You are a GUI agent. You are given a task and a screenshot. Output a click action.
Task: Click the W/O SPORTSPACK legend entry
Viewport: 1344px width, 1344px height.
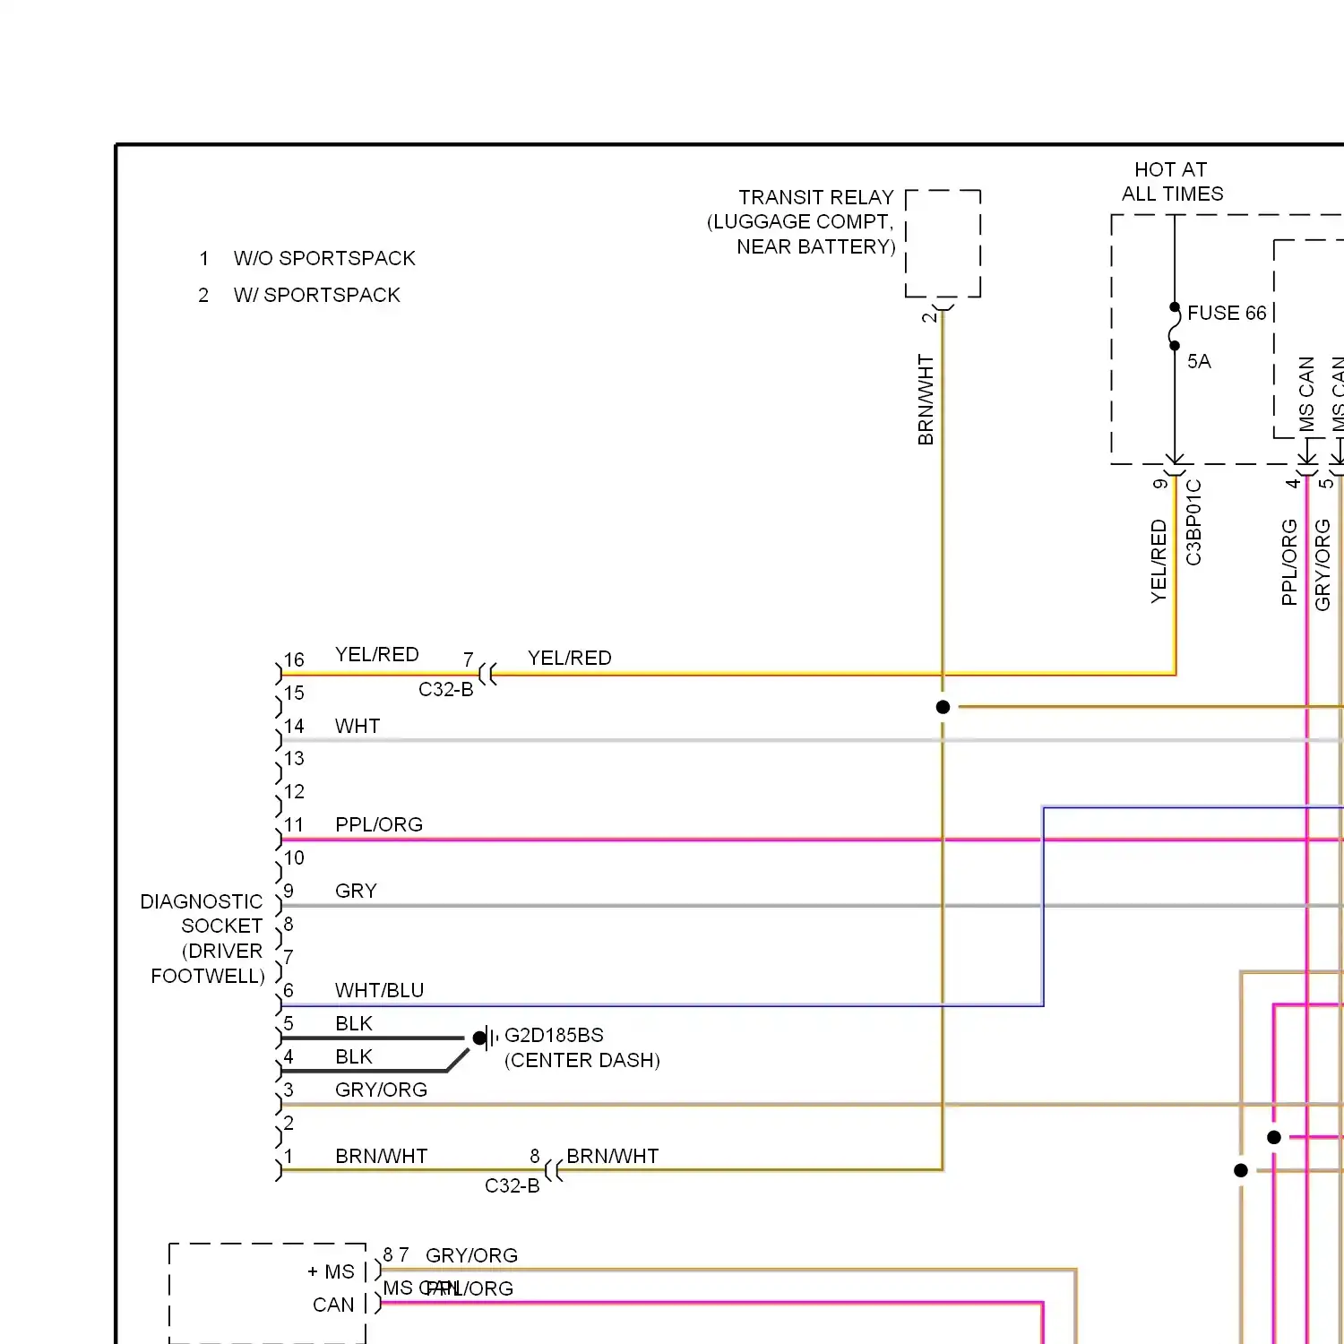(324, 258)
